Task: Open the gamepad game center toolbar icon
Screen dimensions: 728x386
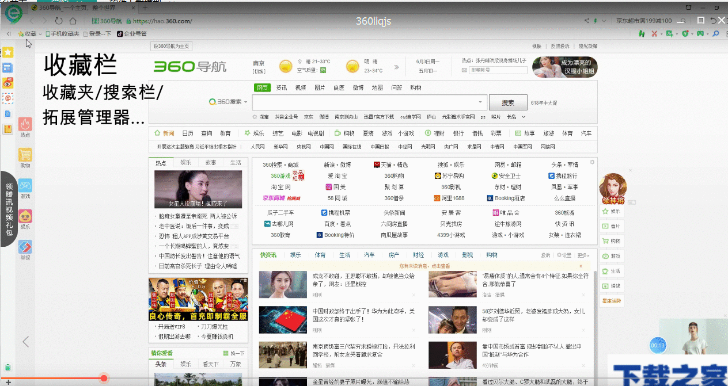Action: pyautogui.click(x=701, y=35)
